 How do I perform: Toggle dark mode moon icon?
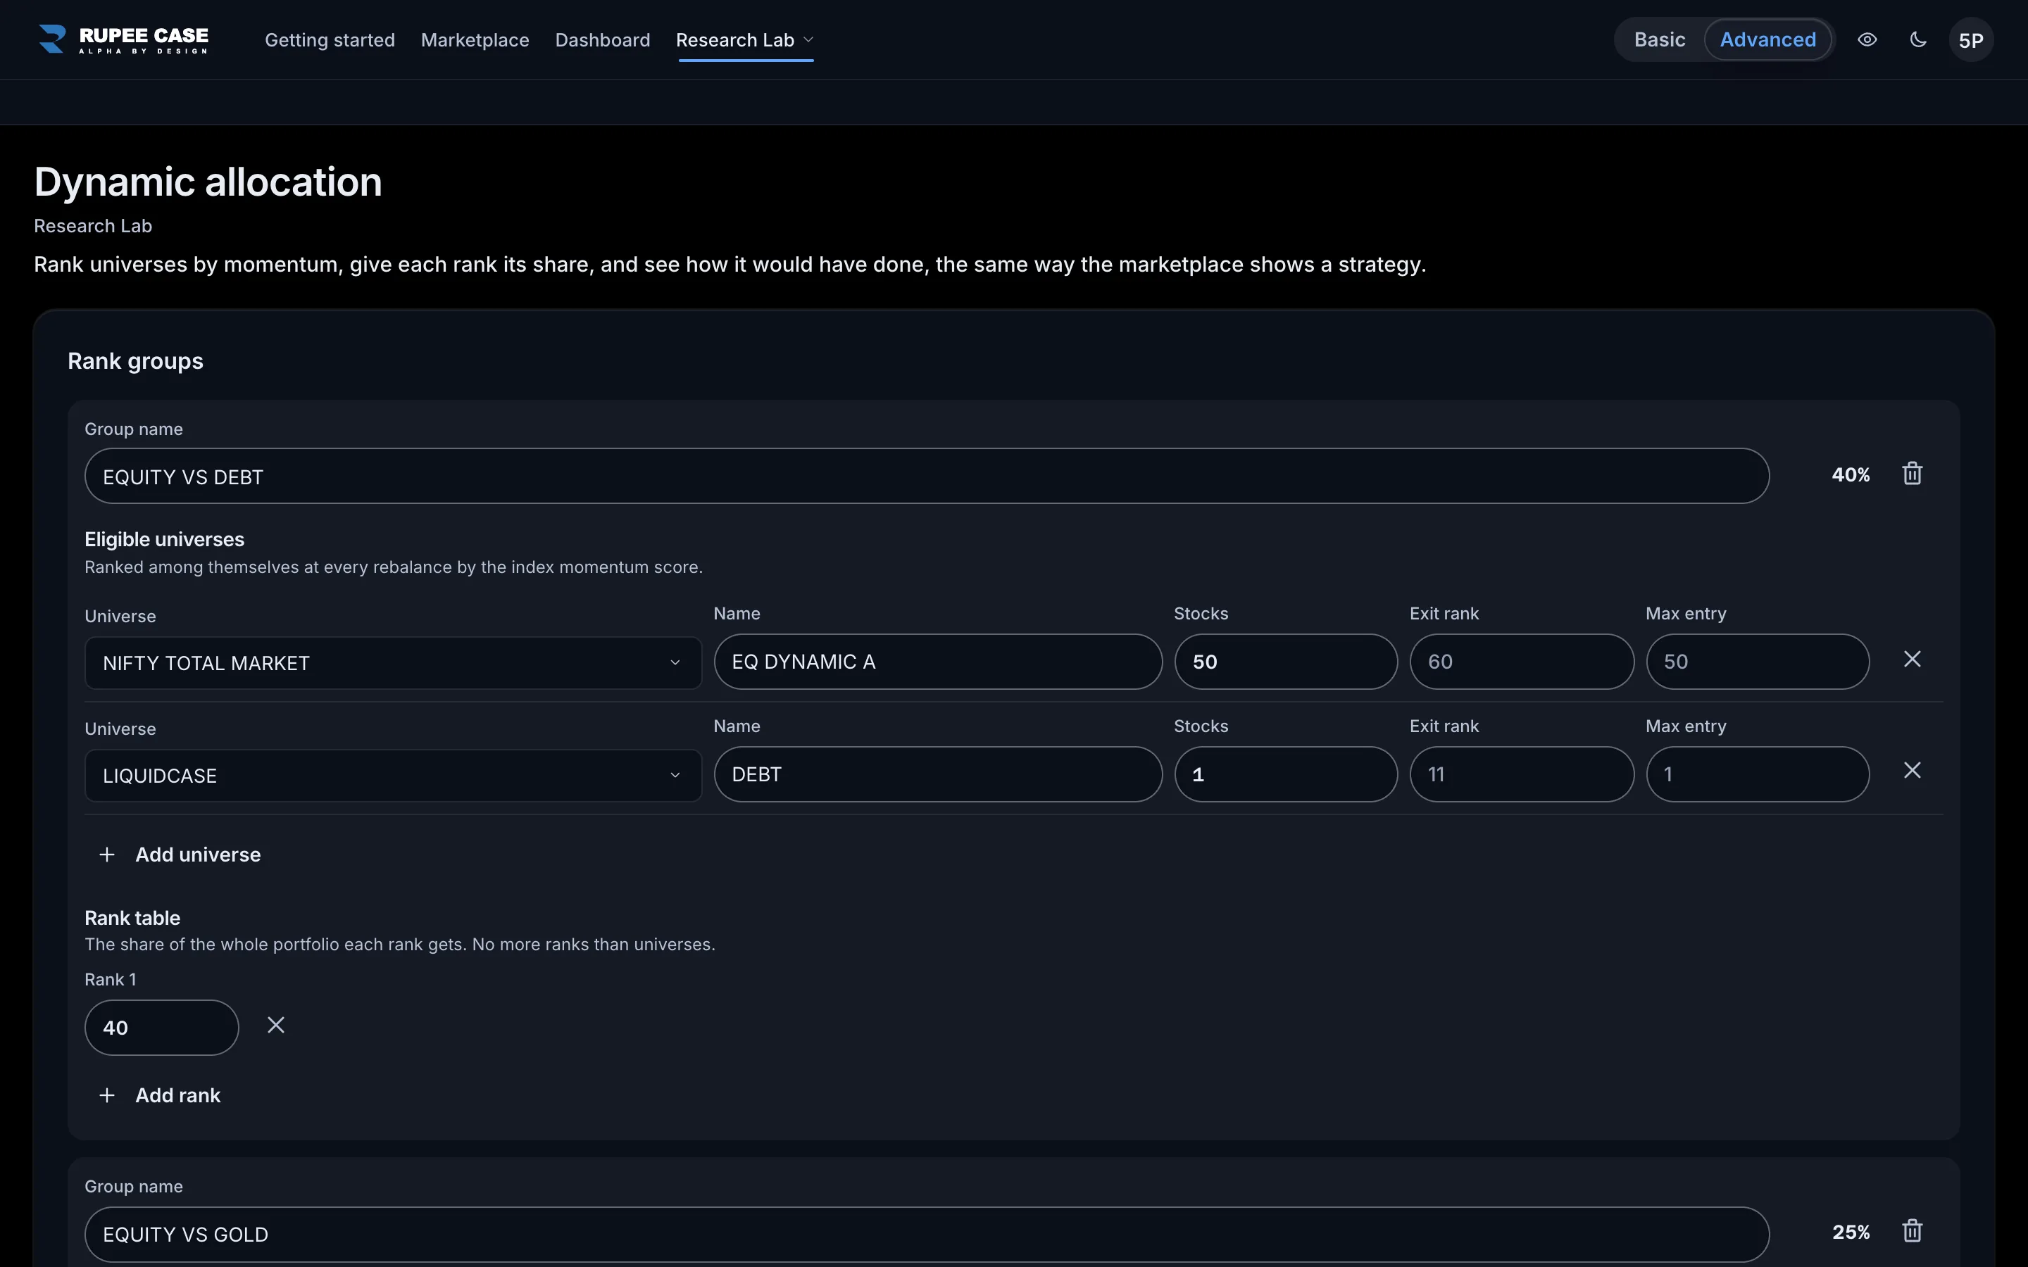pos(1917,39)
